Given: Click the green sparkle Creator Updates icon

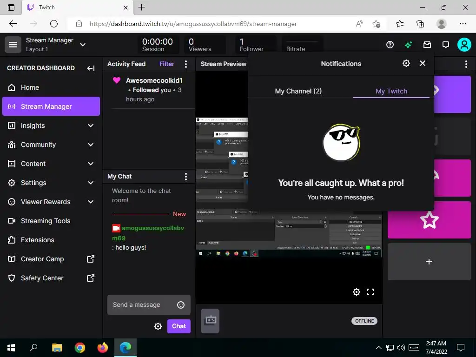Looking at the screenshot, I should (x=408, y=45).
